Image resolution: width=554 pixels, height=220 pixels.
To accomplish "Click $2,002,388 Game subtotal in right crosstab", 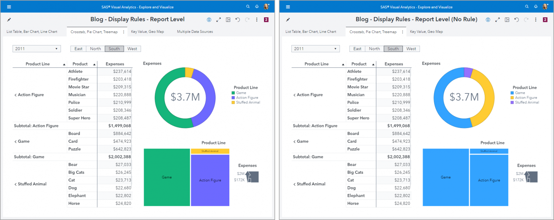I will [398, 157].
